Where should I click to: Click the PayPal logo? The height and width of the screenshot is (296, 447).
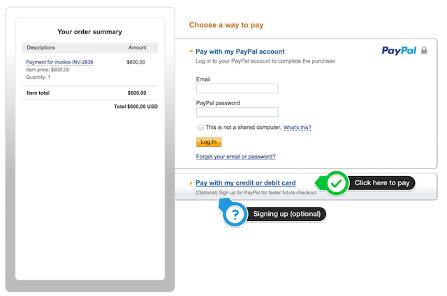(x=399, y=51)
